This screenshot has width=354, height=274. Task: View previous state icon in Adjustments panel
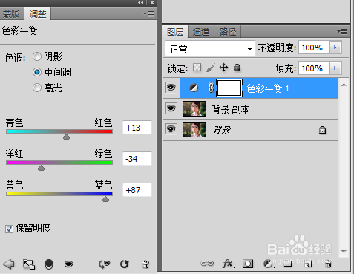104,264
